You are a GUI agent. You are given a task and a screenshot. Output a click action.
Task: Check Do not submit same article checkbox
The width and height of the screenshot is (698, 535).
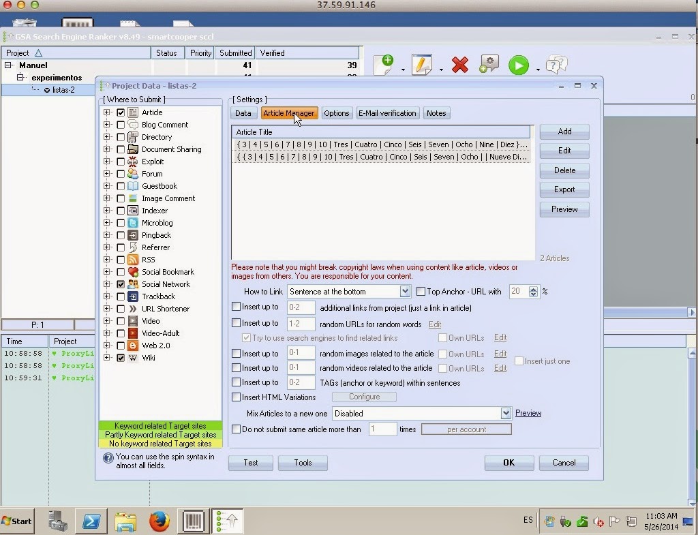pyautogui.click(x=237, y=429)
